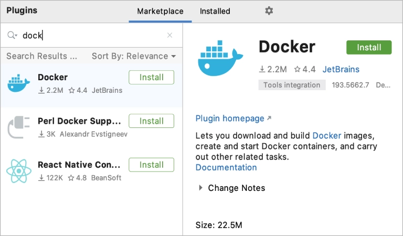The height and width of the screenshot is (236, 403).
Task: Select the Docker plugin name in results
Action: [x=52, y=77]
